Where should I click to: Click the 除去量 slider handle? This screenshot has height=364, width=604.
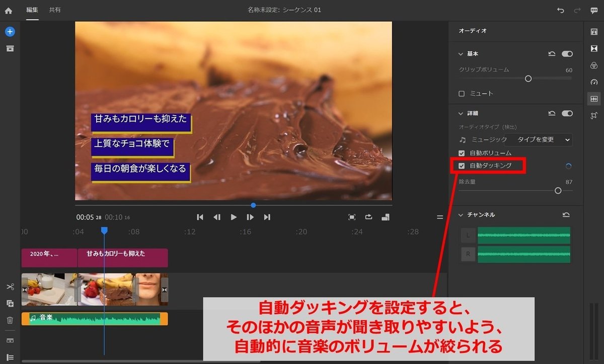(558, 191)
